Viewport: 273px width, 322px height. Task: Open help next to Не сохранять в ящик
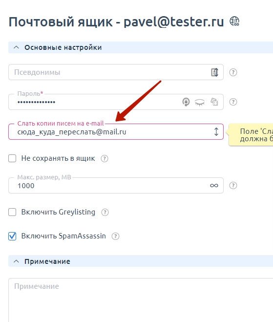pos(105,158)
